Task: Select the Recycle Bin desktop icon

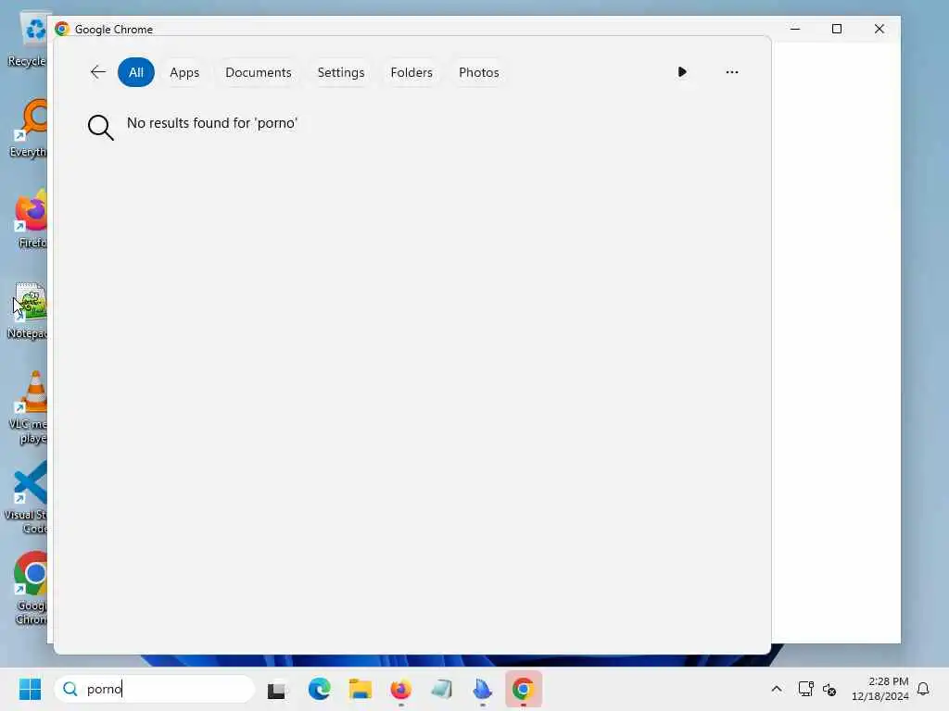Action: 29,41
